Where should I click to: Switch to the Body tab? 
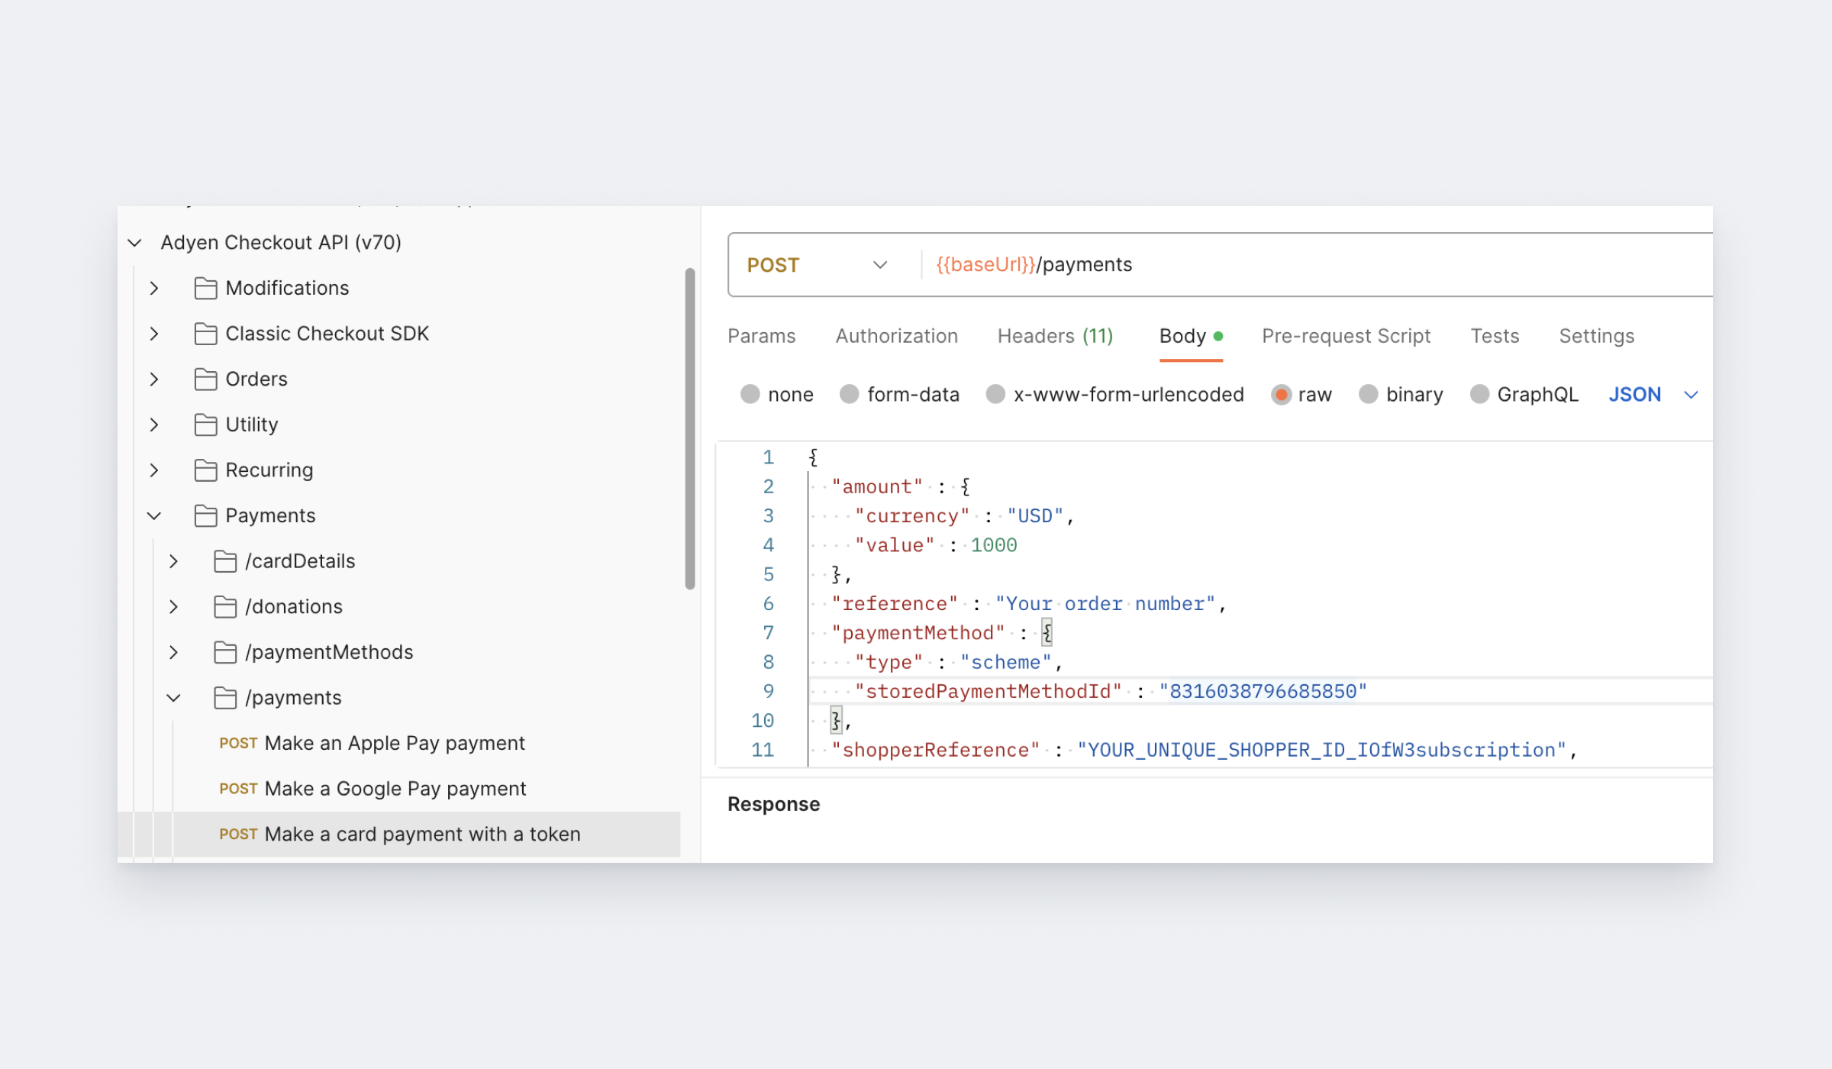click(x=1191, y=336)
